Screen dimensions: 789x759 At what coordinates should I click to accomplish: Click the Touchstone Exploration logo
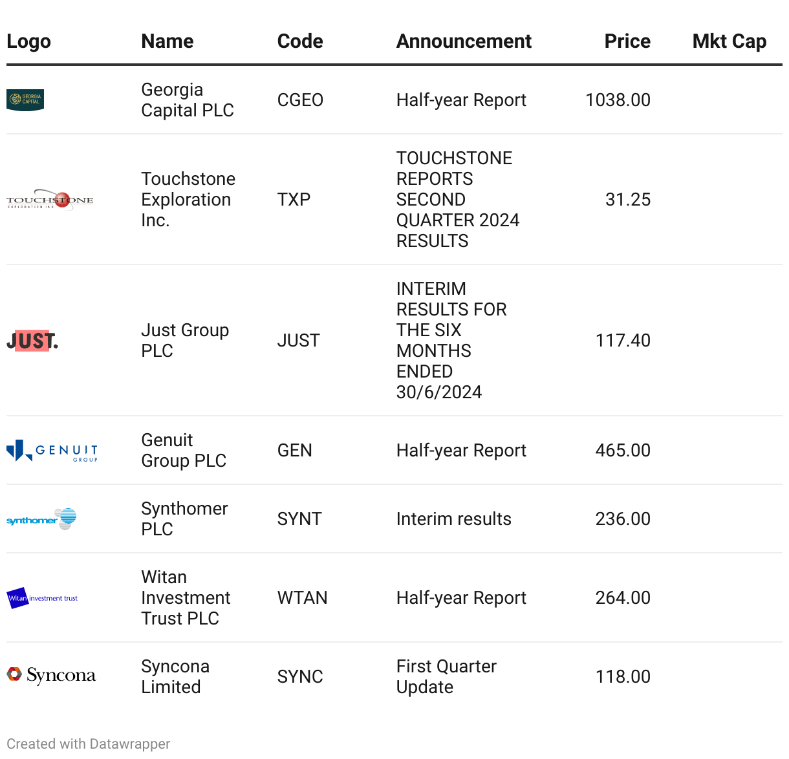click(x=50, y=200)
